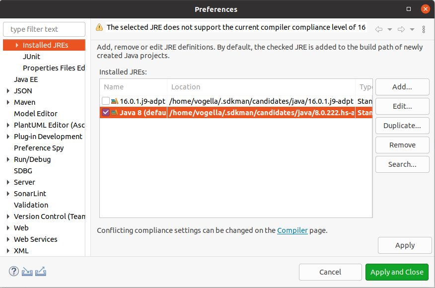Open the back history dropdown arrow

click(x=390, y=29)
